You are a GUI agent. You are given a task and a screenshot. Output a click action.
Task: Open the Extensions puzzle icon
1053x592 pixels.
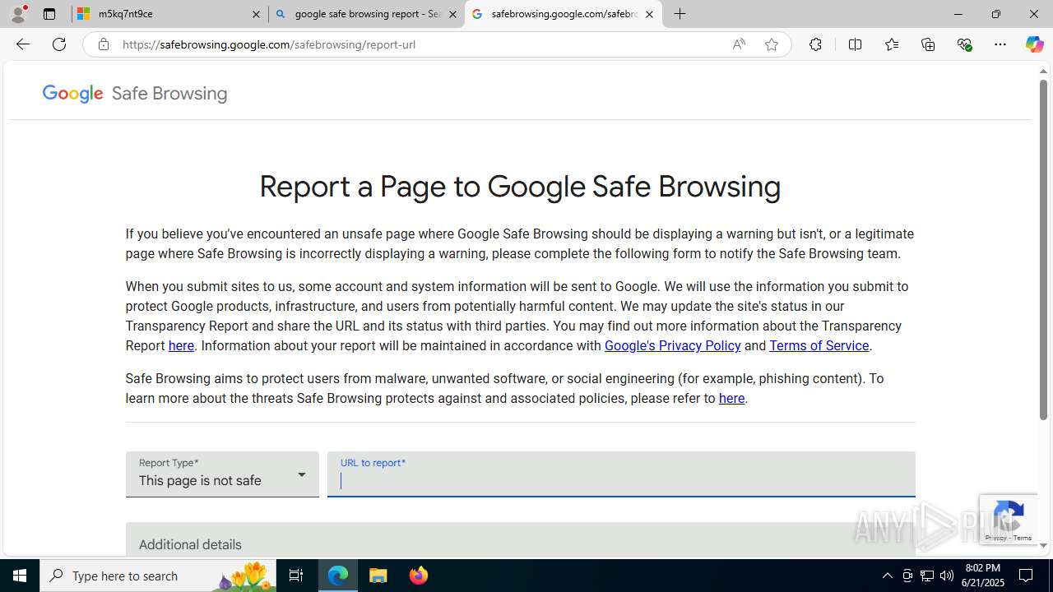pos(815,44)
